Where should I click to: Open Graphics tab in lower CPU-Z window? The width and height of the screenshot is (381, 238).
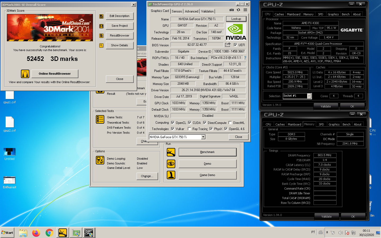point(334,124)
